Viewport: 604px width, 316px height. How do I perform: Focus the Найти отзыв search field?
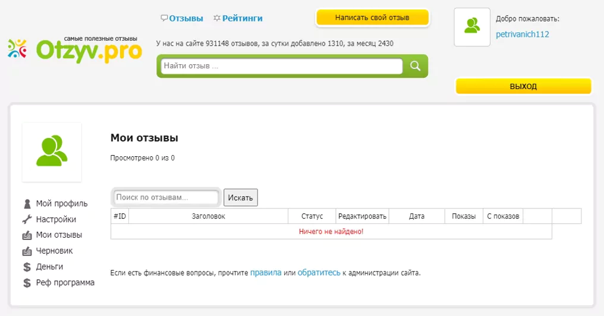pos(282,66)
